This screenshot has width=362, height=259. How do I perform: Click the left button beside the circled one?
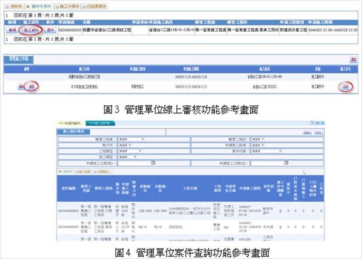(x=21, y=87)
